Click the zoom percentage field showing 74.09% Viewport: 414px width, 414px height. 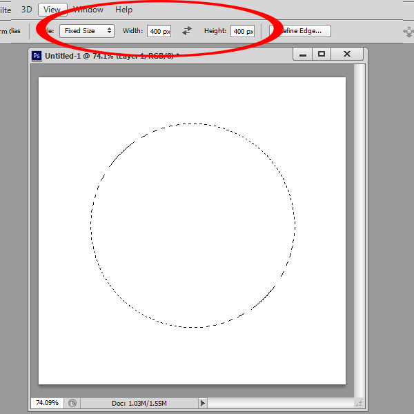click(x=48, y=402)
